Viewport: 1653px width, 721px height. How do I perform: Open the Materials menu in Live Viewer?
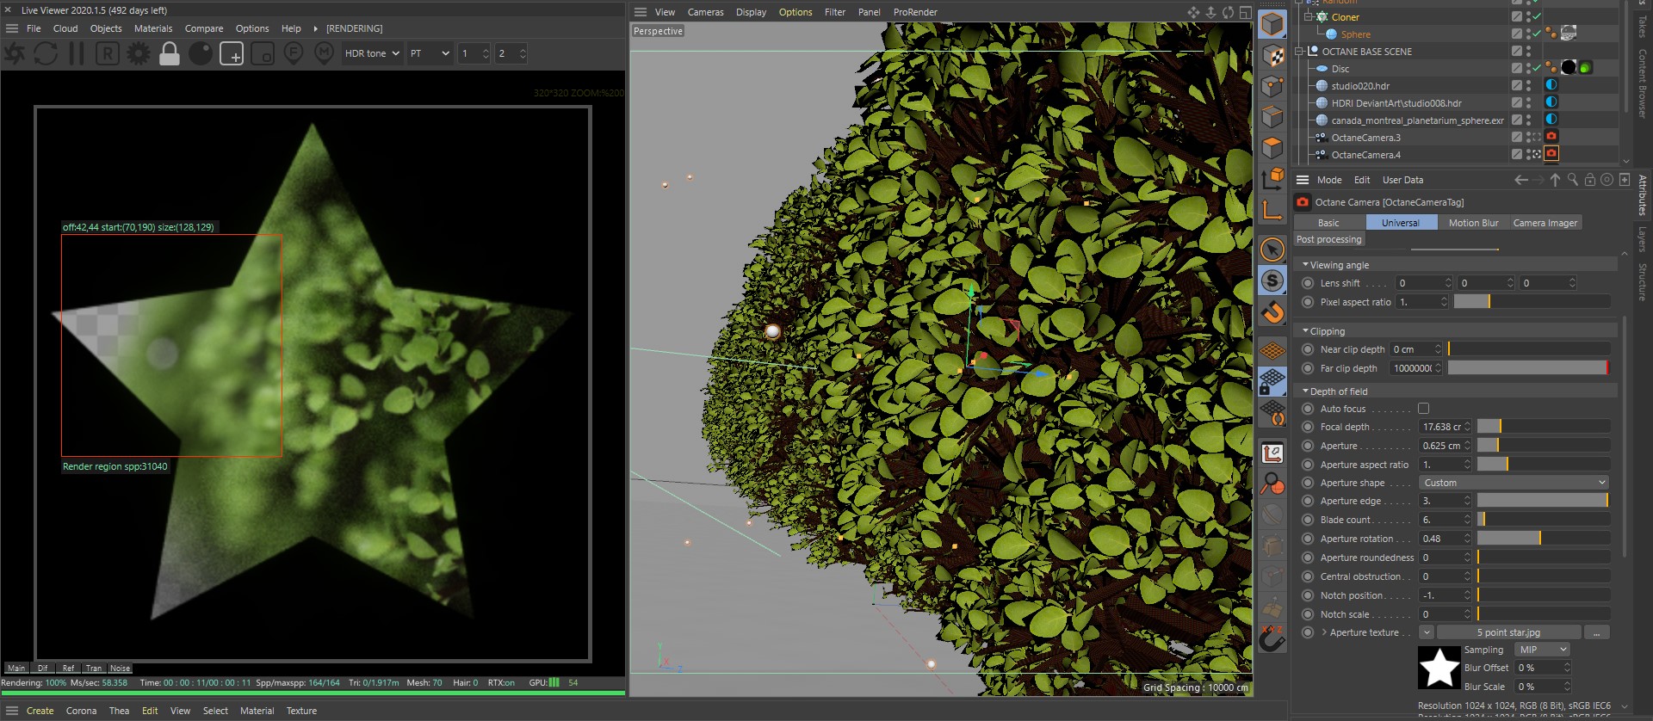point(153,28)
